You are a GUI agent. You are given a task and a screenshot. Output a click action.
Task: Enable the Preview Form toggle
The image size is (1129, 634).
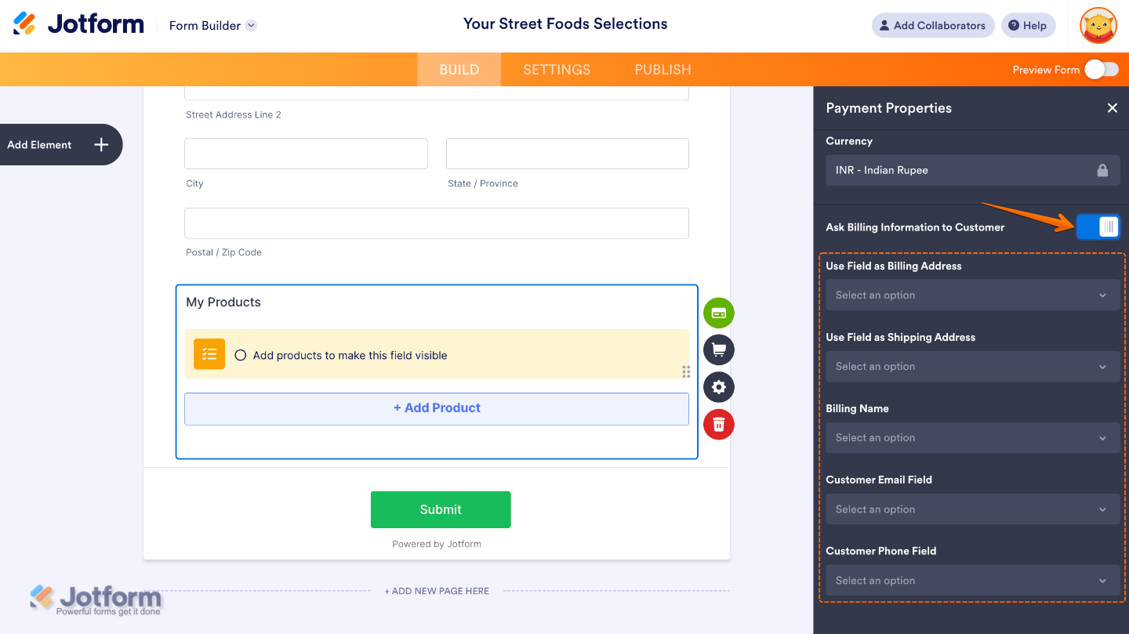1102,69
